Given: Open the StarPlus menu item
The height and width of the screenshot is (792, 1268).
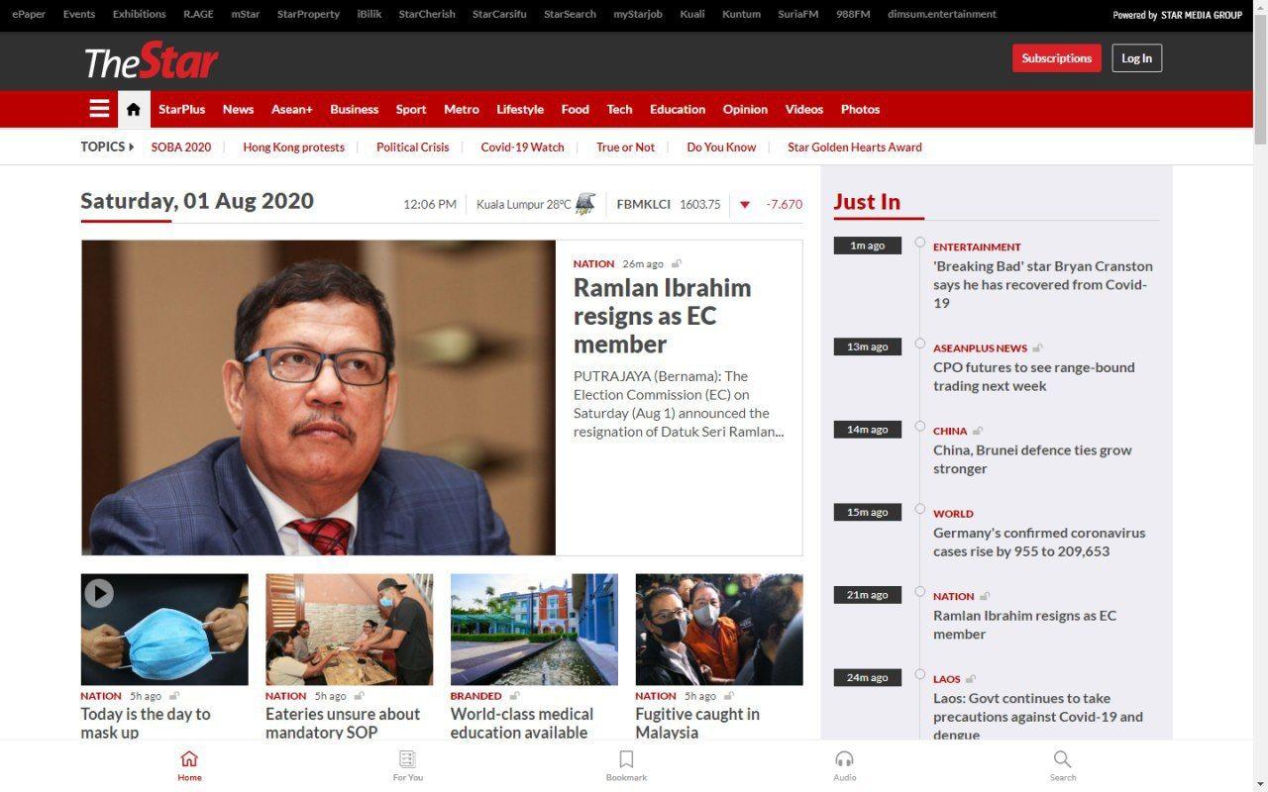Looking at the screenshot, I should pos(182,109).
